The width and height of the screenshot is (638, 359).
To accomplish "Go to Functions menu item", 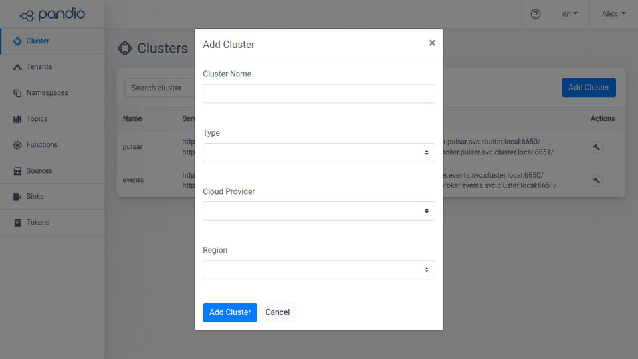I will coord(53,145).
